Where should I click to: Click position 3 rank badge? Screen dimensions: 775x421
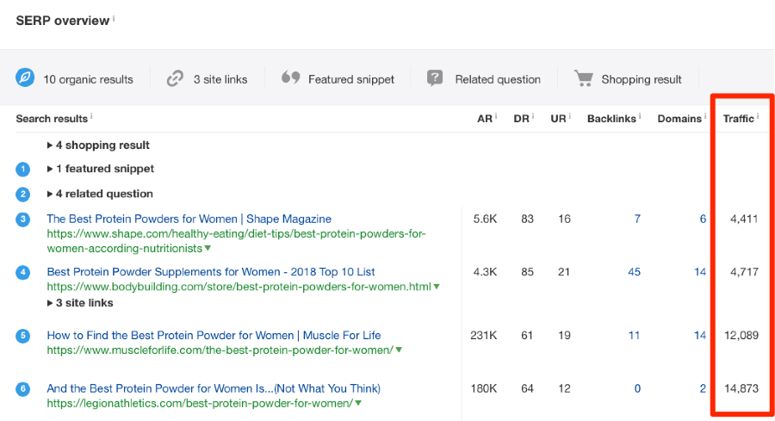tap(23, 220)
